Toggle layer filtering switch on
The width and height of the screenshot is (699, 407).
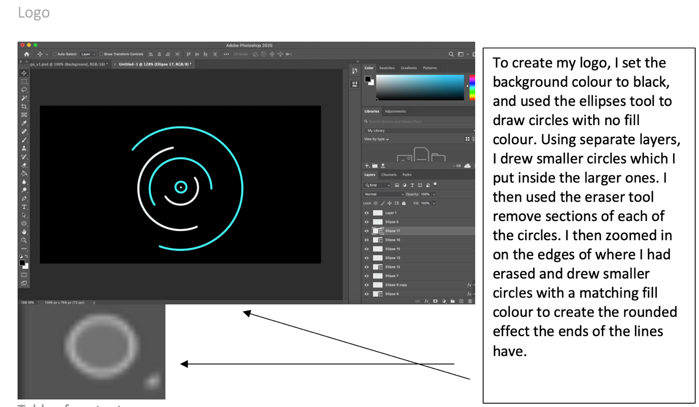coord(435,184)
